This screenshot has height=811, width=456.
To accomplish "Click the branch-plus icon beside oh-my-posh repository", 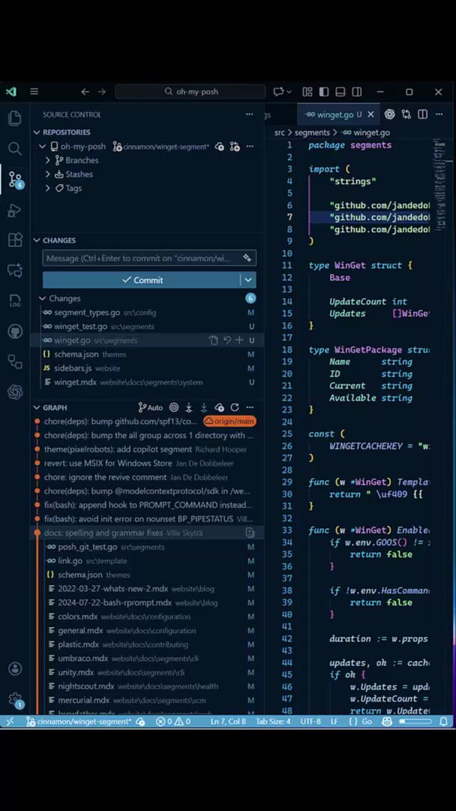I will pos(235,147).
